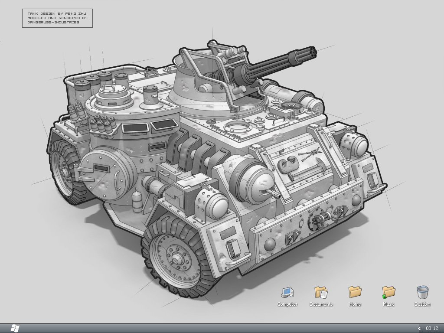Click the Home folder icon
Screen dimensions: 444x333
(355, 292)
